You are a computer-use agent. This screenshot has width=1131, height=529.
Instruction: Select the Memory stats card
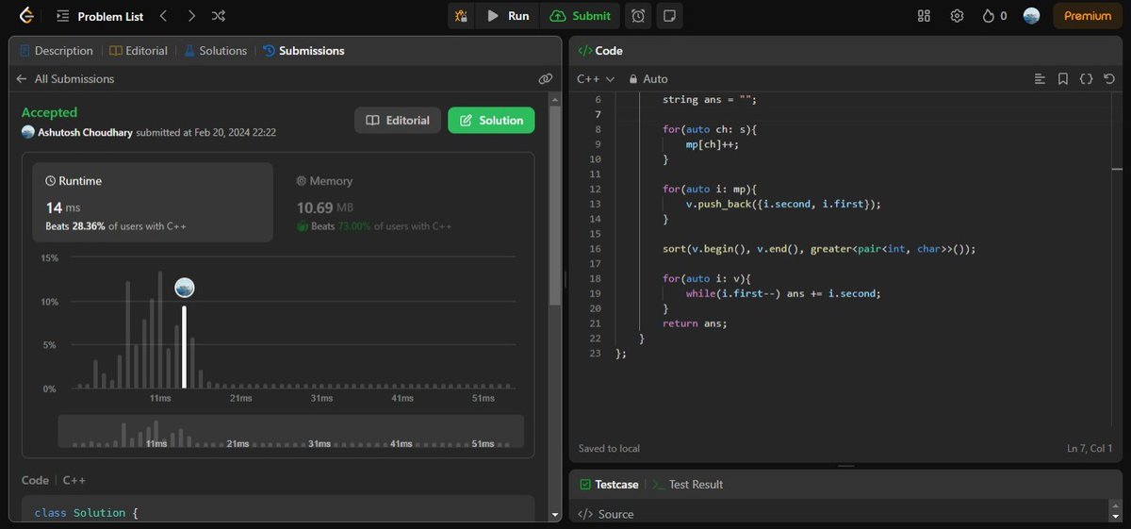tap(403, 202)
